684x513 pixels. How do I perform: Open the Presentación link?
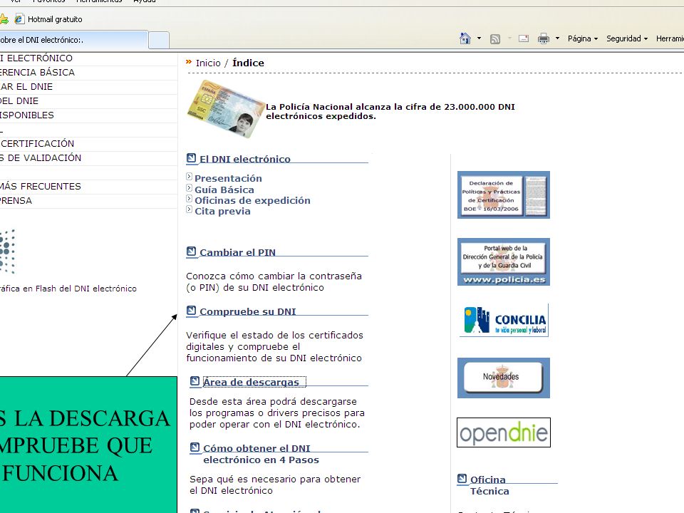tap(228, 178)
